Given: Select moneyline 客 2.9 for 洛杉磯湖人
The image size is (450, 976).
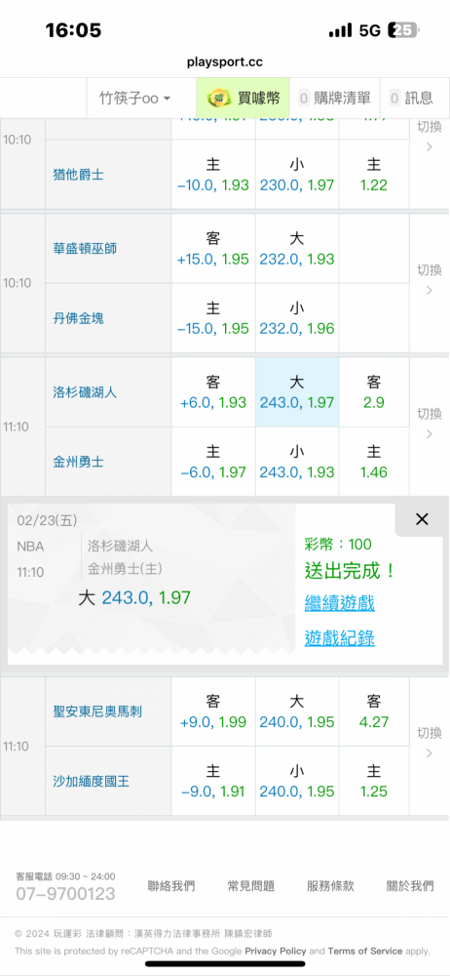Looking at the screenshot, I should pyautogui.click(x=374, y=392).
